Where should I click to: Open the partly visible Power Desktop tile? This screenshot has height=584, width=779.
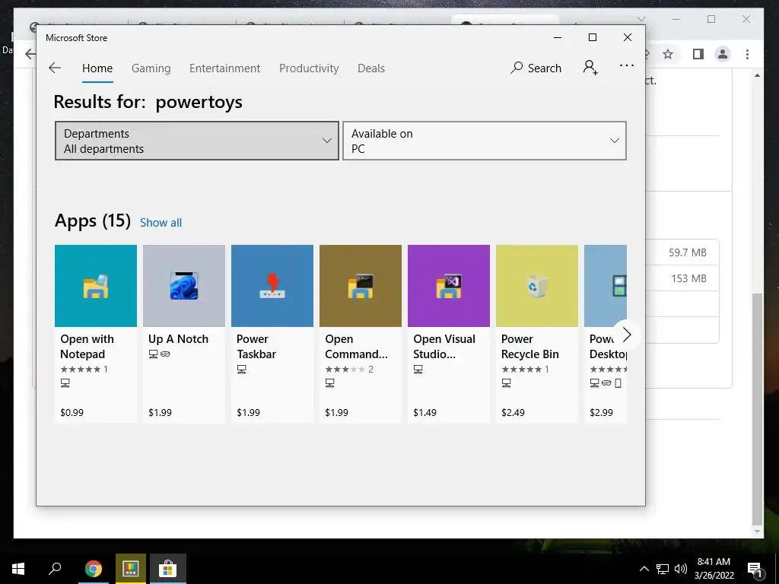606,333
